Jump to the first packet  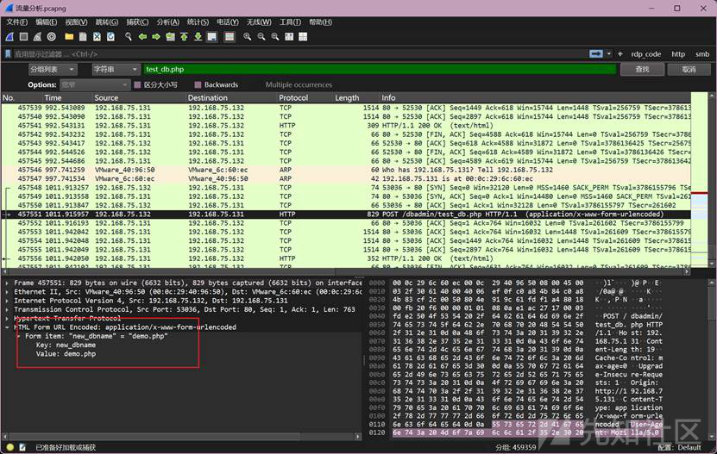184,36
